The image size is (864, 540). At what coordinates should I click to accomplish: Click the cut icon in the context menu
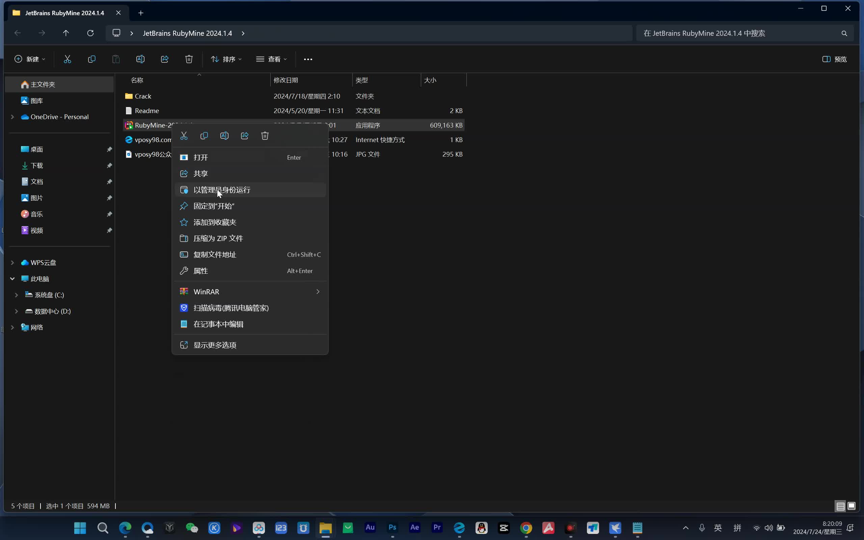coord(184,136)
